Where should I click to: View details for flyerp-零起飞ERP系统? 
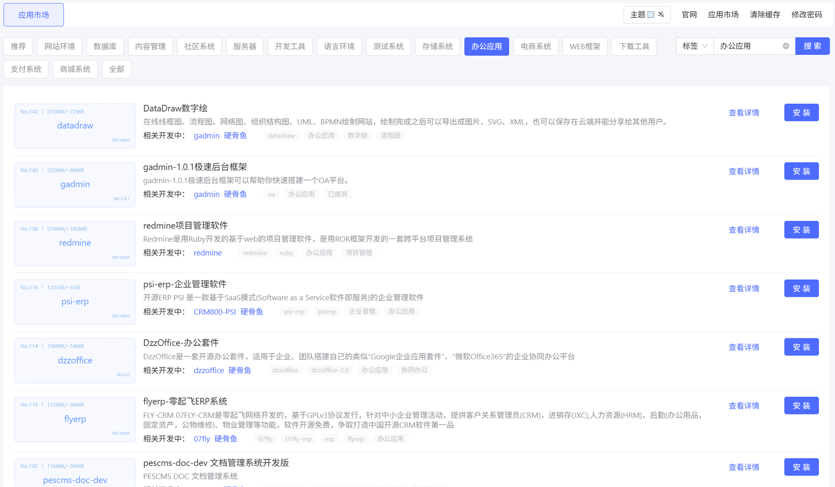coord(744,406)
